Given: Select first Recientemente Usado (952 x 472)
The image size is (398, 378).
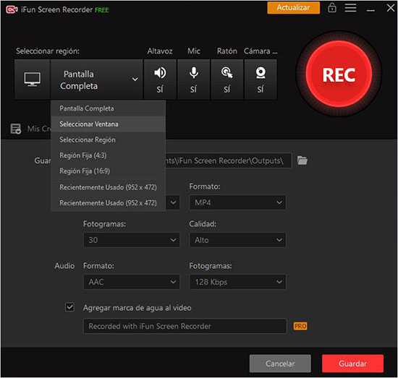Looking at the screenshot, I should point(109,187).
